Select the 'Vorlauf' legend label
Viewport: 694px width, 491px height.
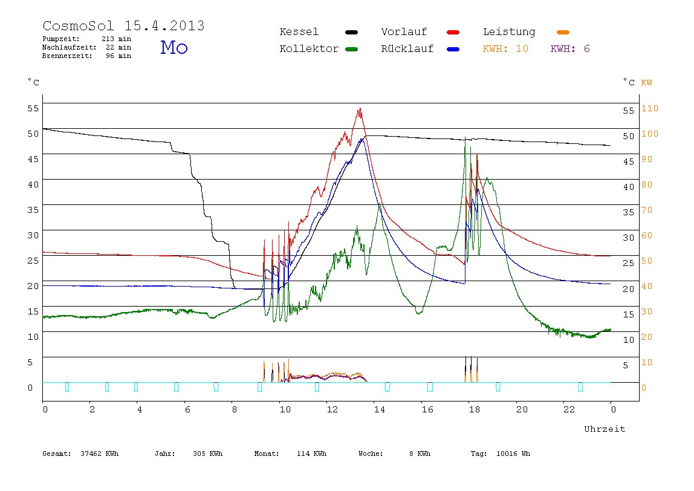tap(404, 32)
